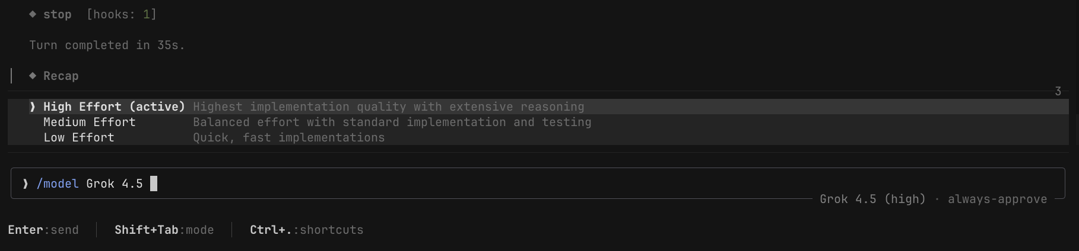Click the always-approve mode label
1079x251 pixels.
tap(997, 199)
